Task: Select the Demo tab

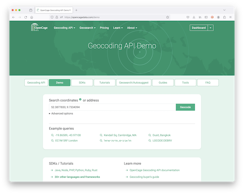Action: click(60, 83)
